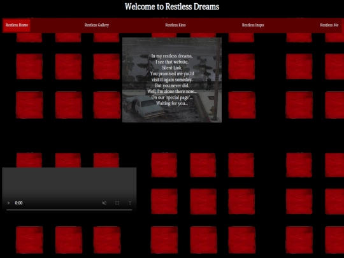Unmute the video player audio

point(104,203)
